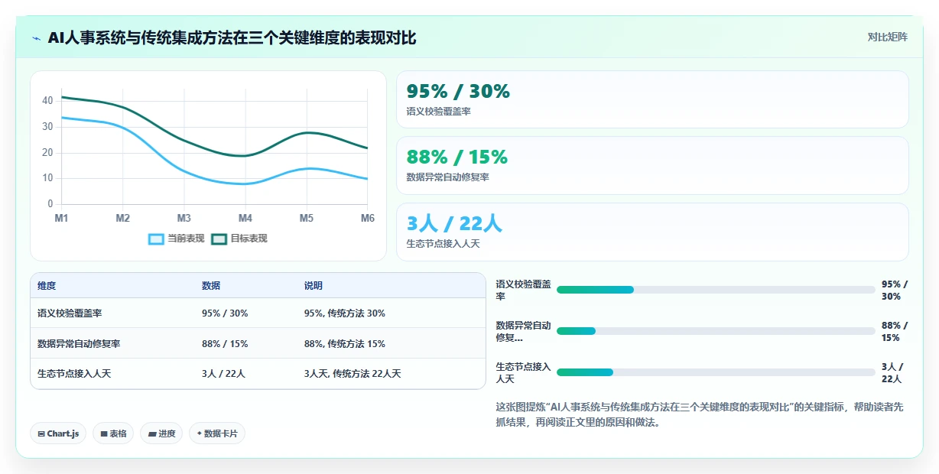Click the summary paragraph under progress bars
The height and width of the screenshot is (474, 939).
(700, 414)
